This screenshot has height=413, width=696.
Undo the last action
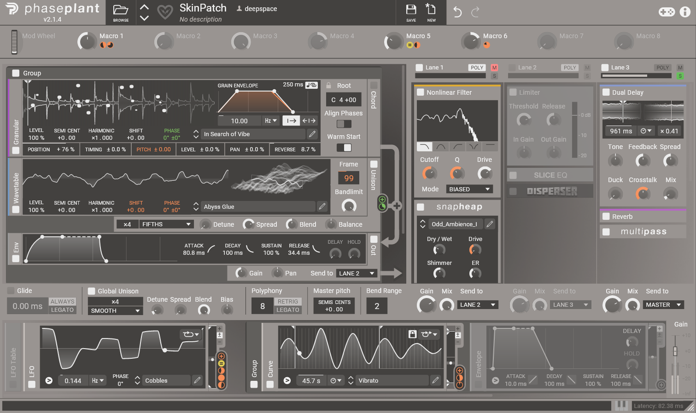click(457, 11)
